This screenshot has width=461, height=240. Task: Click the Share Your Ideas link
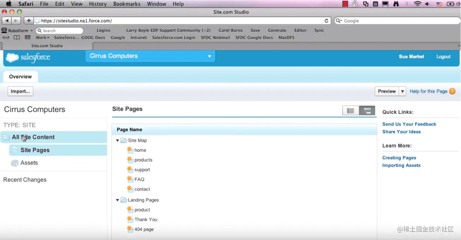pyautogui.click(x=402, y=131)
